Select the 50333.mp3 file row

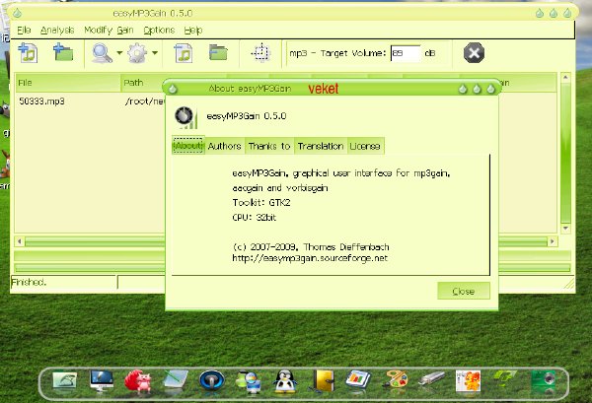(x=91, y=101)
